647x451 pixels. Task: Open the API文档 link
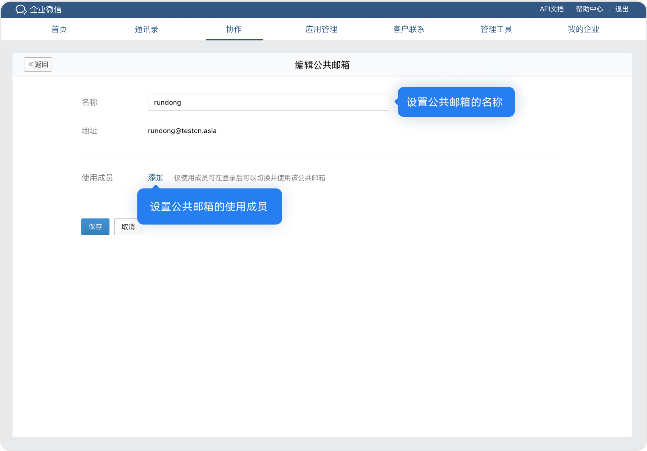click(552, 9)
